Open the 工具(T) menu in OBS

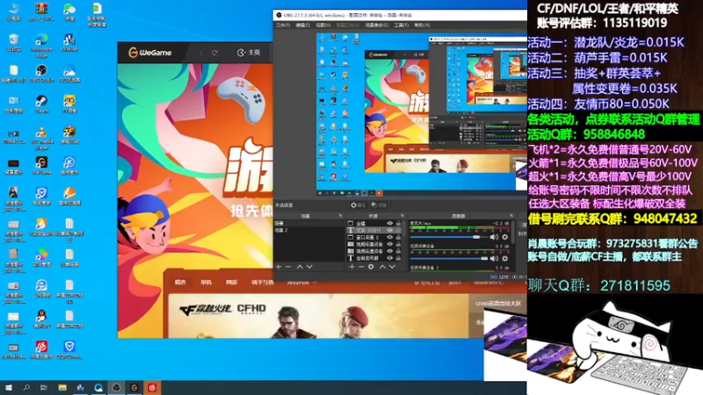(402, 25)
